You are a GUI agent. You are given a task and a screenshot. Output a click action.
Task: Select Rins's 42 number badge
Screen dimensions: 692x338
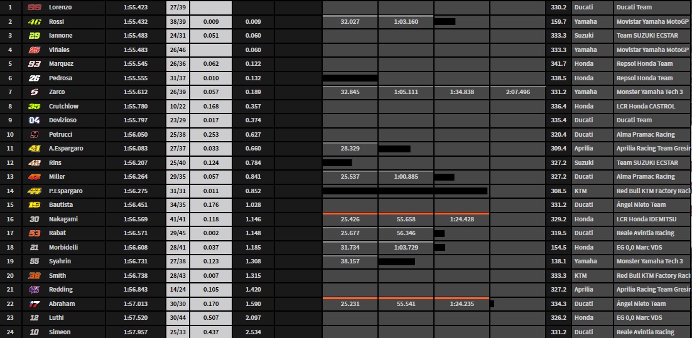(x=35, y=162)
